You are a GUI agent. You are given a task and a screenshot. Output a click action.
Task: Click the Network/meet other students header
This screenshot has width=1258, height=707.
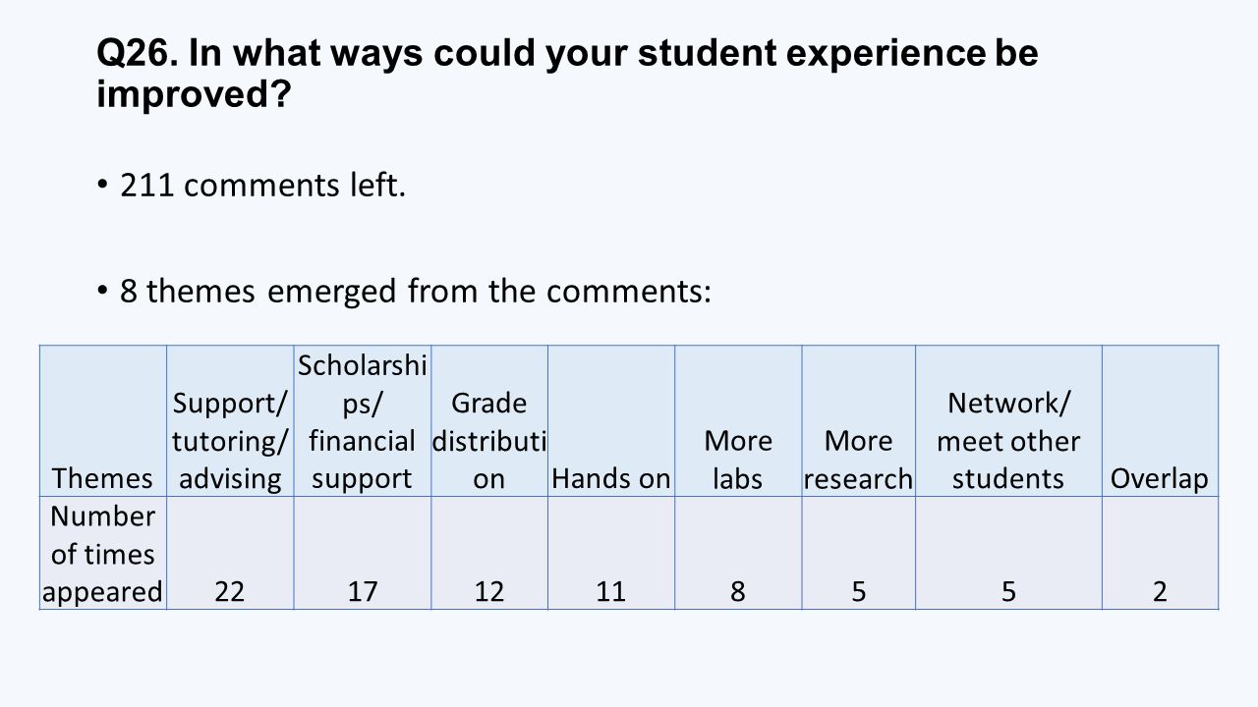[1009, 421]
